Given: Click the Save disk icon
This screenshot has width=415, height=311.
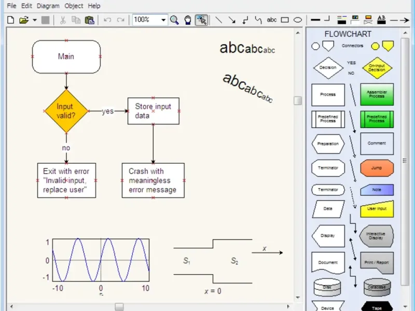Looking at the screenshot, I should point(45,20).
